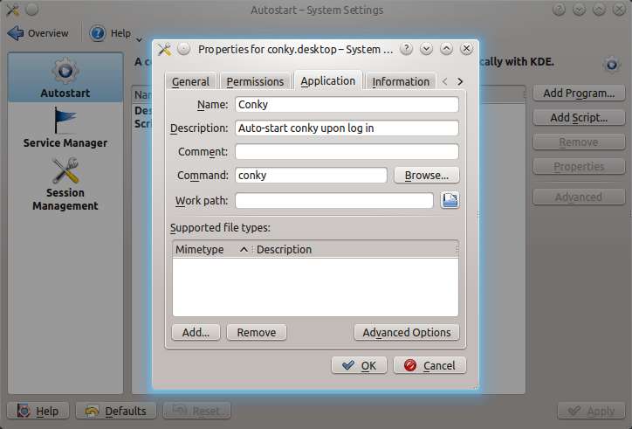632x429 pixels.
Task: Click the Help button at the bottom left
Action: point(38,411)
